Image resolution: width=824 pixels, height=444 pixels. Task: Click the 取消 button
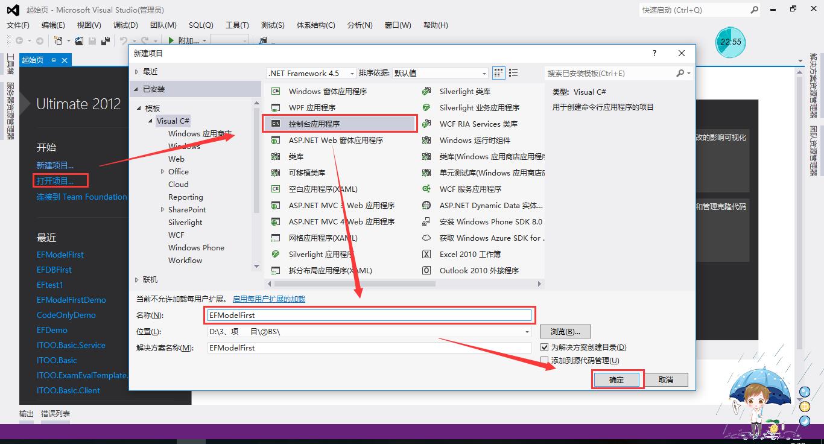[x=665, y=379]
